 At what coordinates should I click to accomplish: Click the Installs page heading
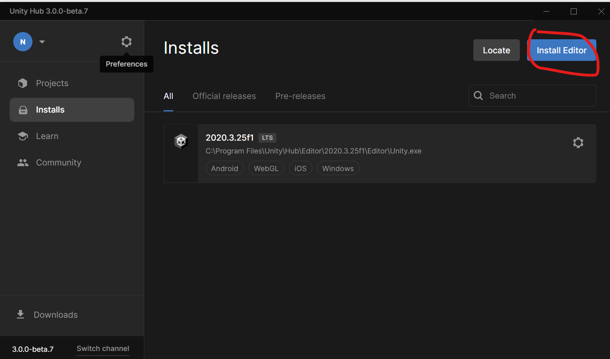[191, 48]
